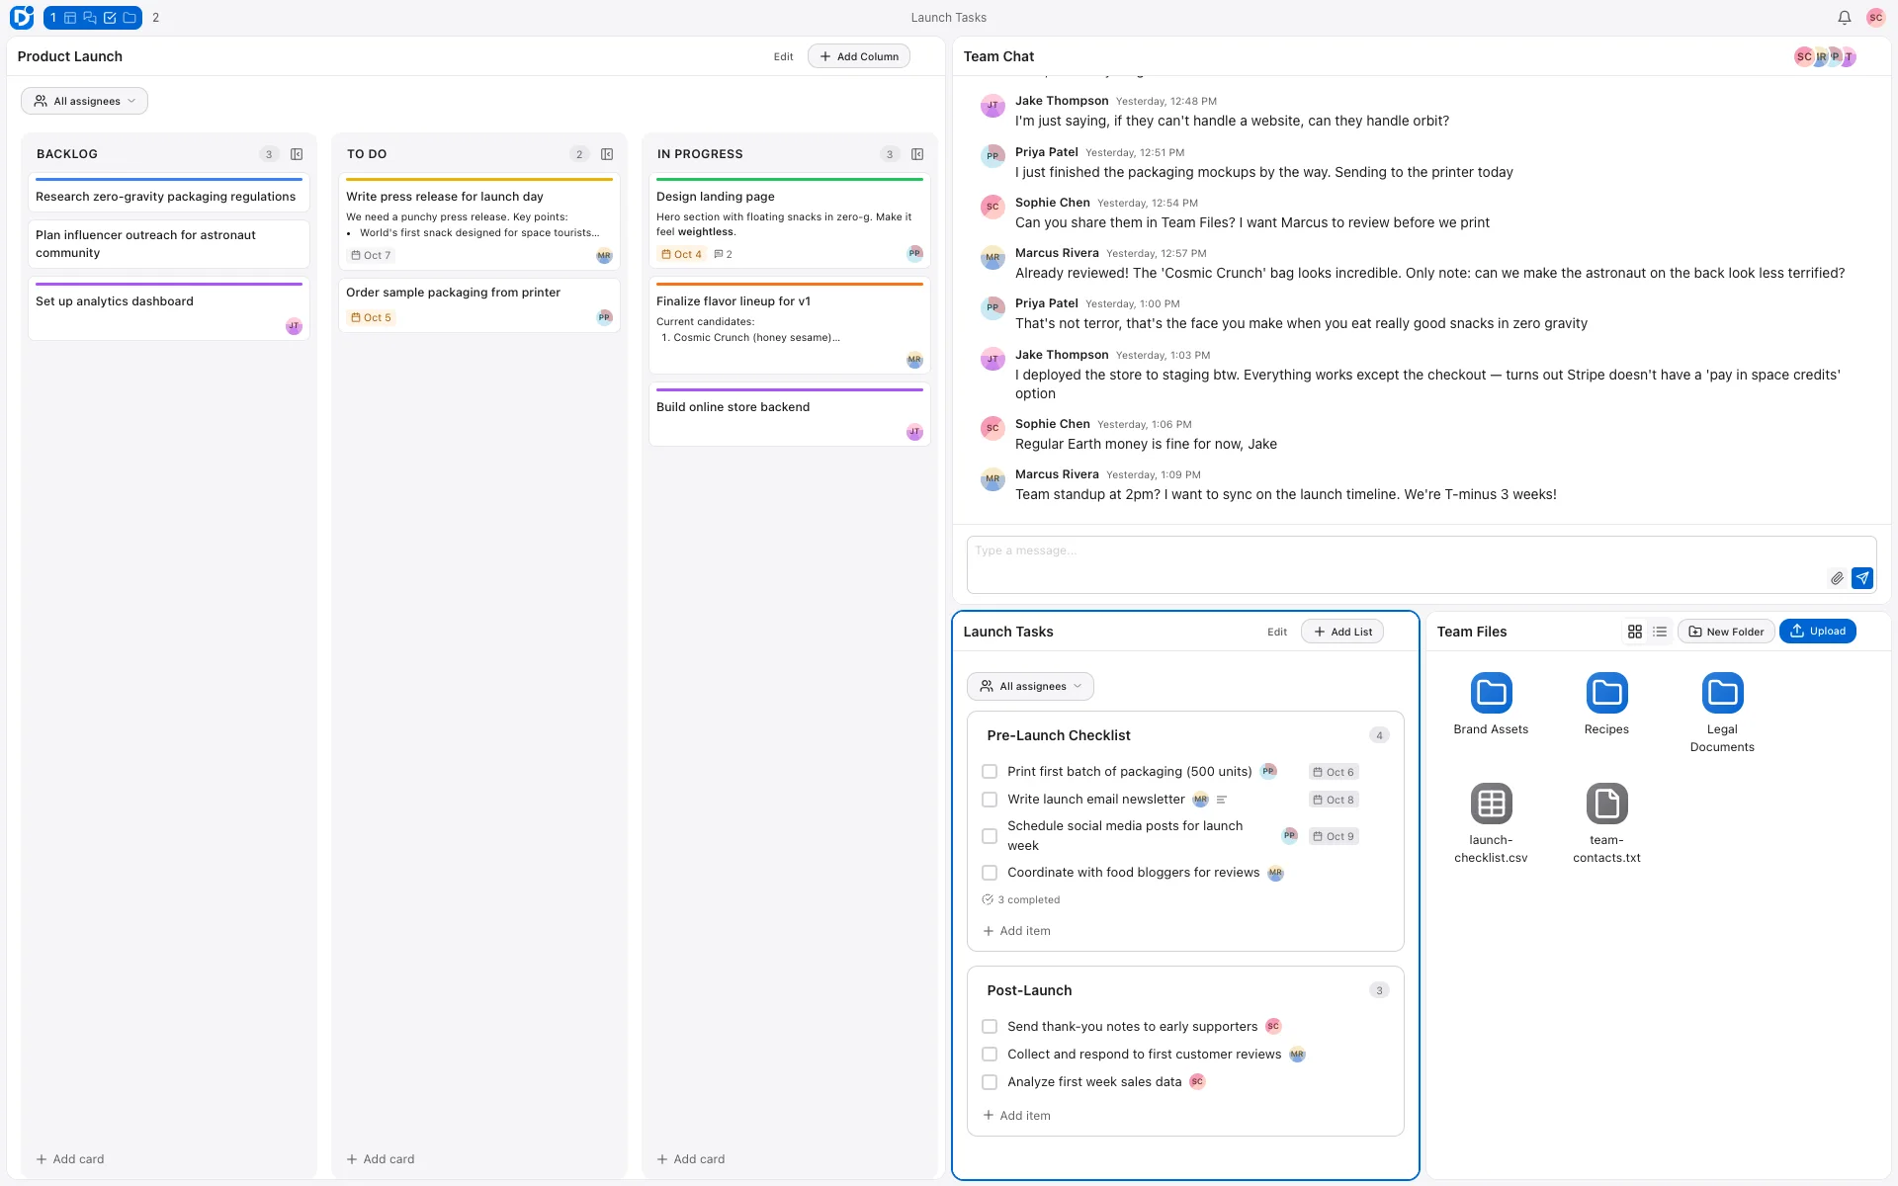This screenshot has width=1898, height=1186.
Task: Open the checklist icon in workspace 1 tab
Action: (110, 18)
